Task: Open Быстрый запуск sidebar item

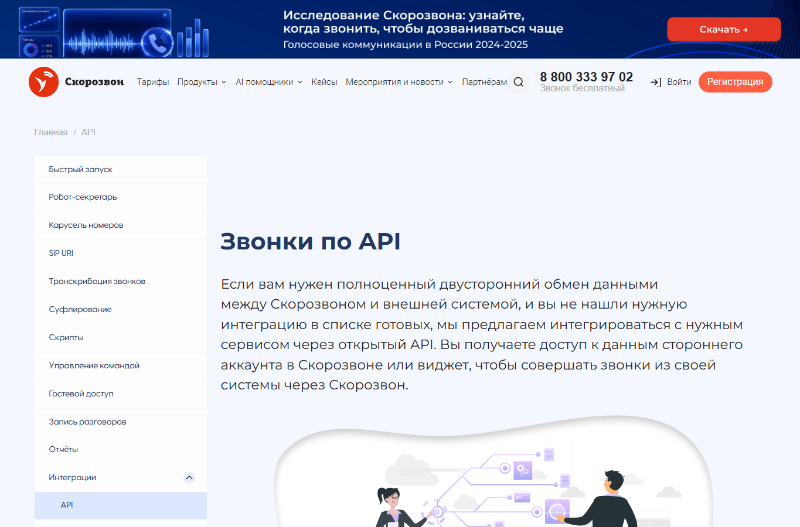Action: point(121,170)
